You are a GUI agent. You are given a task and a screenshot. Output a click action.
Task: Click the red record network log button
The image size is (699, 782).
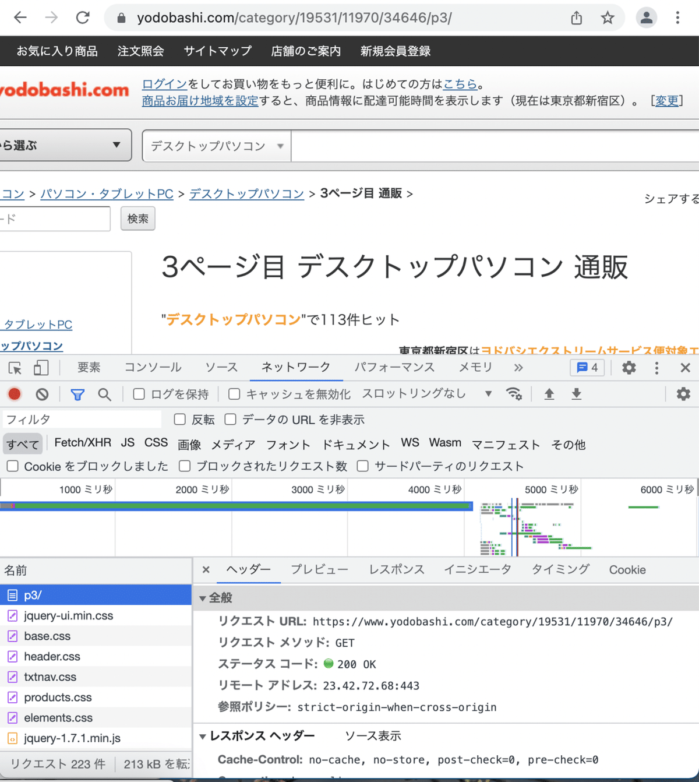coord(15,394)
